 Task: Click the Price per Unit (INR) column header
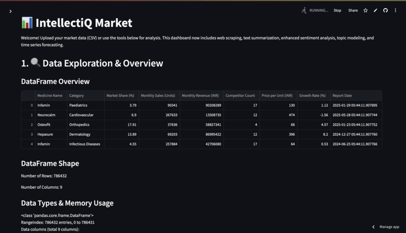coord(279,95)
